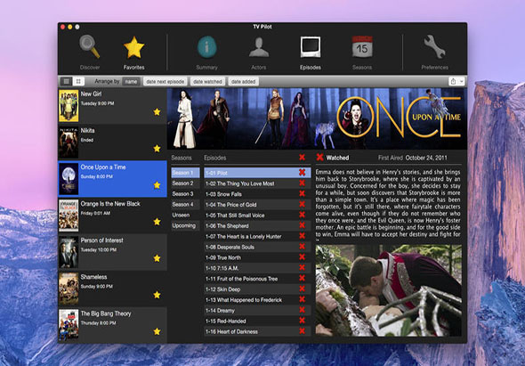525x366 pixels.
Task: Toggle favorite star for Shameless
Action: 157,295
